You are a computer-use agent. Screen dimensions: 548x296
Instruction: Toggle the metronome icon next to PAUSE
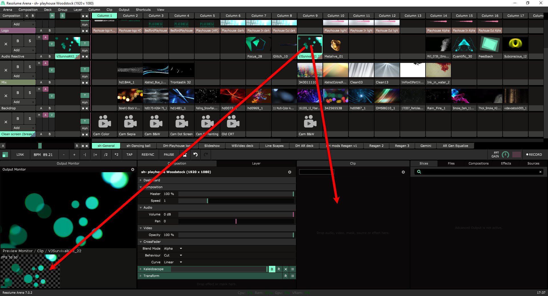(x=185, y=155)
